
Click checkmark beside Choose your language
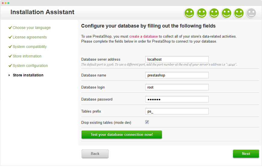pos(10,28)
